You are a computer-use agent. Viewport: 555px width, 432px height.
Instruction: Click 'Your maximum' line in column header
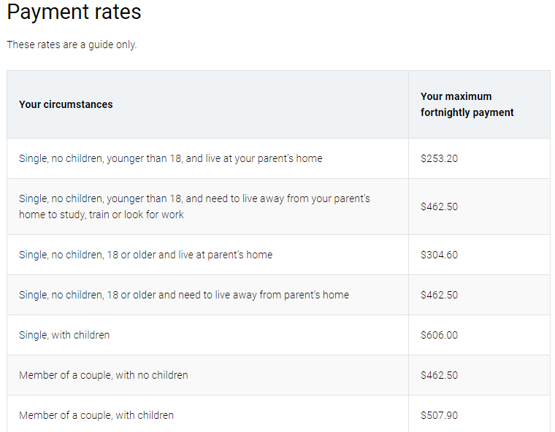coord(456,96)
